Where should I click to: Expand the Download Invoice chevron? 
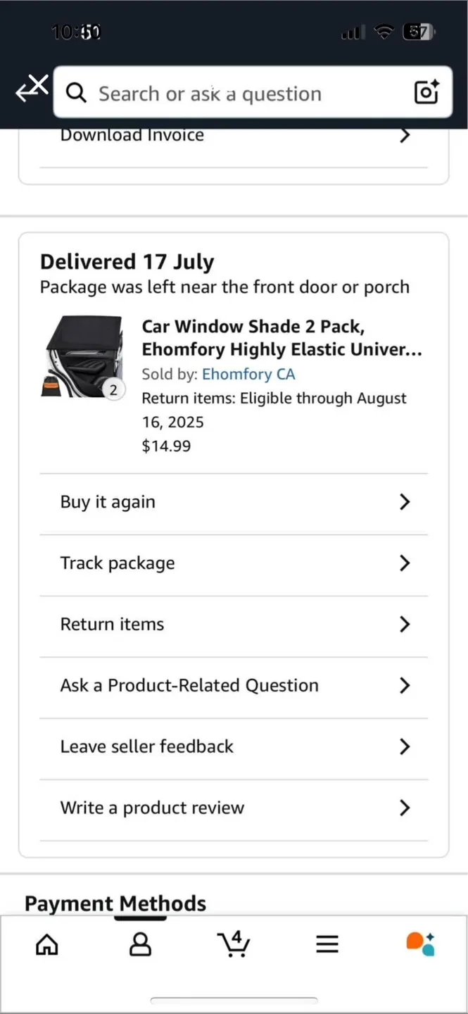click(405, 135)
